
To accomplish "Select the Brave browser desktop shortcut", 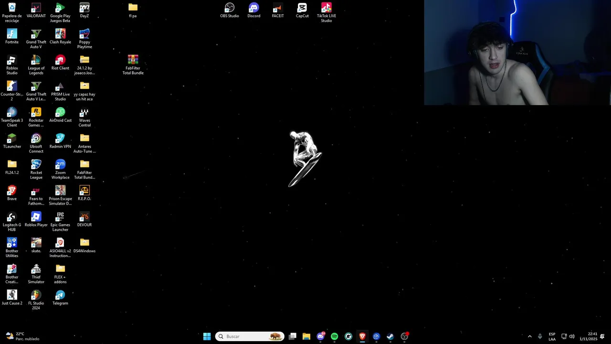I will point(12,193).
